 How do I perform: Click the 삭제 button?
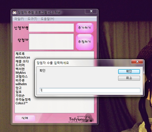point(25,118)
